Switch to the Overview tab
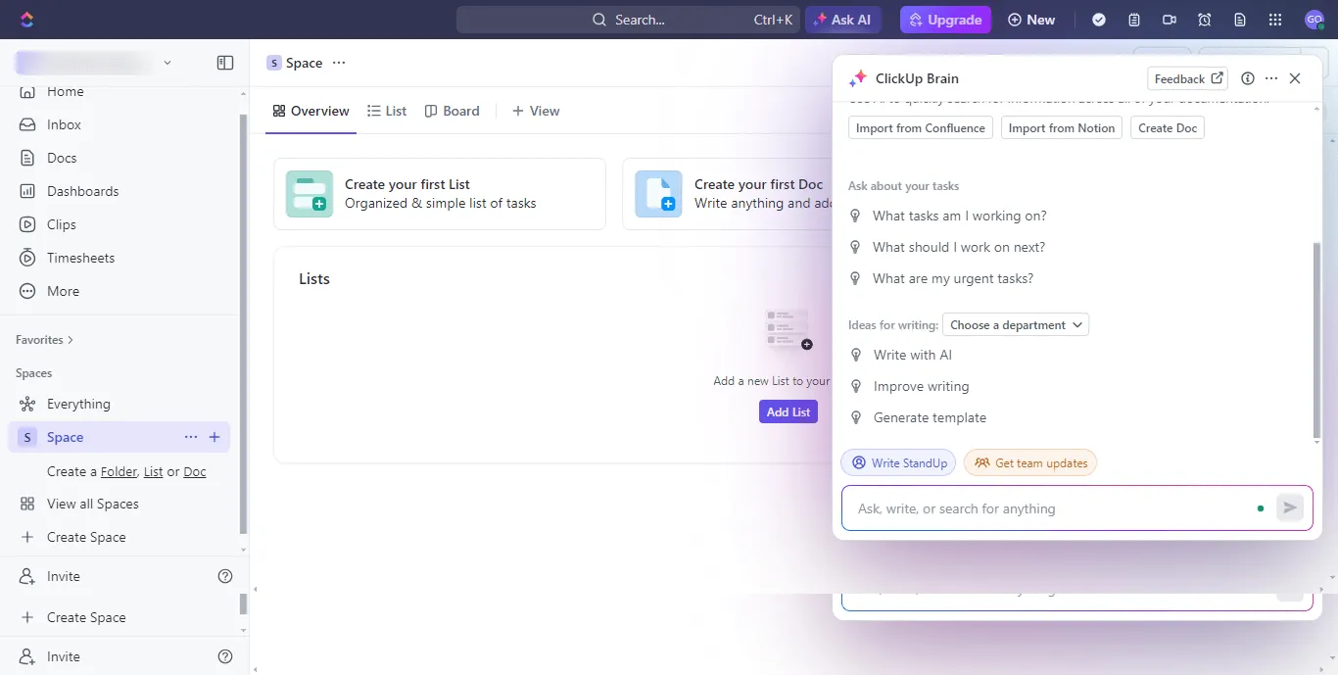Viewport: 1338px width, 676px height. pyautogui.click(x=311, y=111)
